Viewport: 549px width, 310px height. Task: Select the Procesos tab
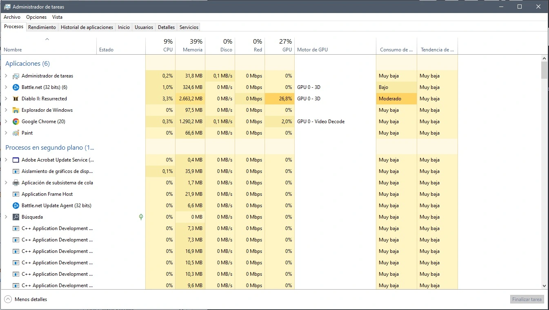(x=13, y=27)
